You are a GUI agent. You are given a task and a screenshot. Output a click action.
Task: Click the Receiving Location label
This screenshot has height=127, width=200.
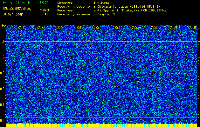tap(74, 7)
